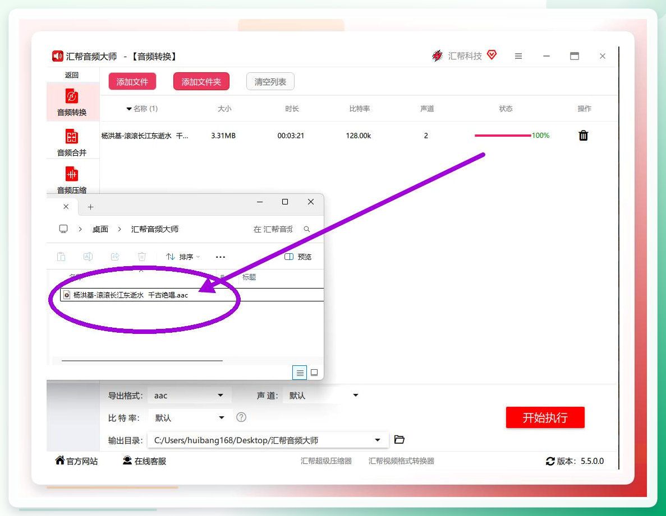Viewport: 666px width, 516px height.
Task: Browse output folder with folder icon
Action: (x=399, y=439)
